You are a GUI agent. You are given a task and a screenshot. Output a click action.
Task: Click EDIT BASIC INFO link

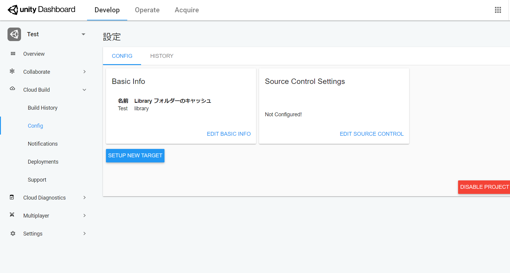tap(229, 134)
